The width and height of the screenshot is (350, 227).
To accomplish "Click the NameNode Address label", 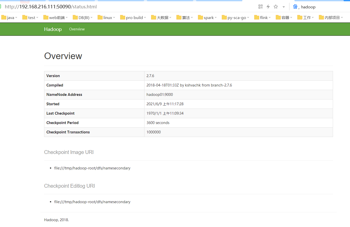I will pyautogui.click(x=64, y=95).
